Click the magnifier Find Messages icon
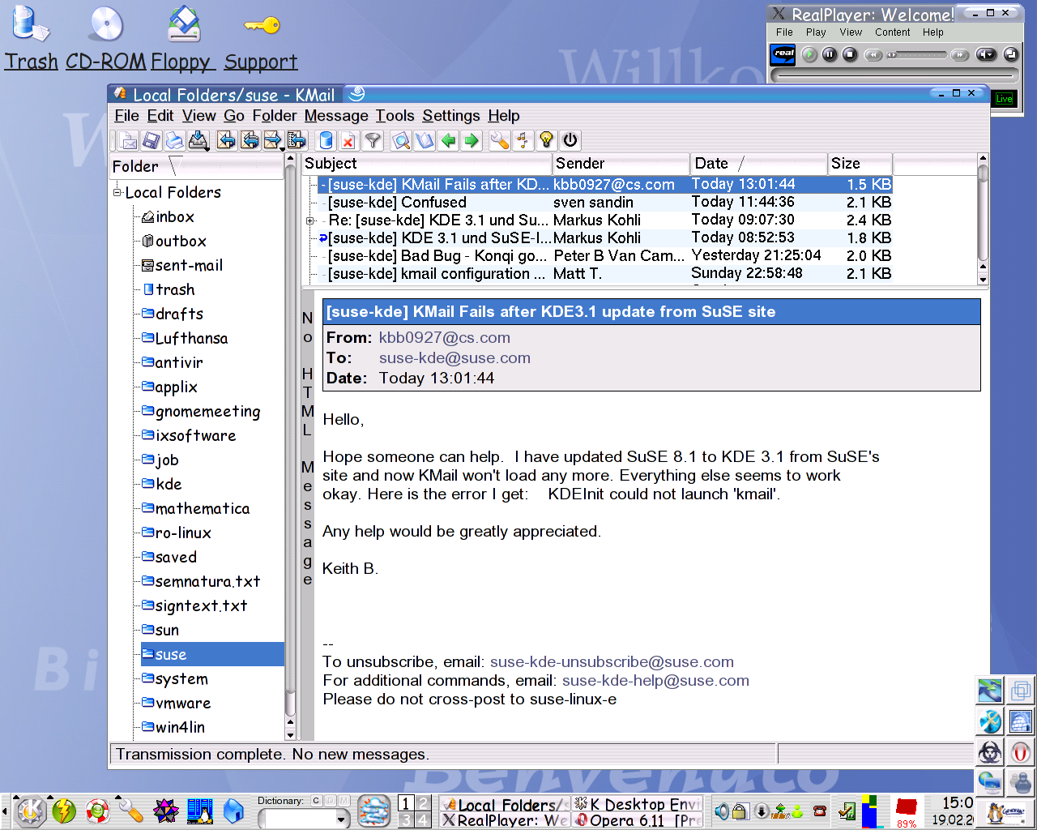The width and height of the screenshot is (1037, 830). (401, 140)
